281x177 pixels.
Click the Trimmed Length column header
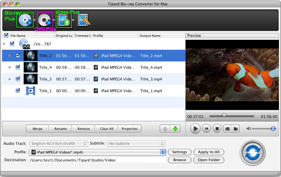[83, 35]
